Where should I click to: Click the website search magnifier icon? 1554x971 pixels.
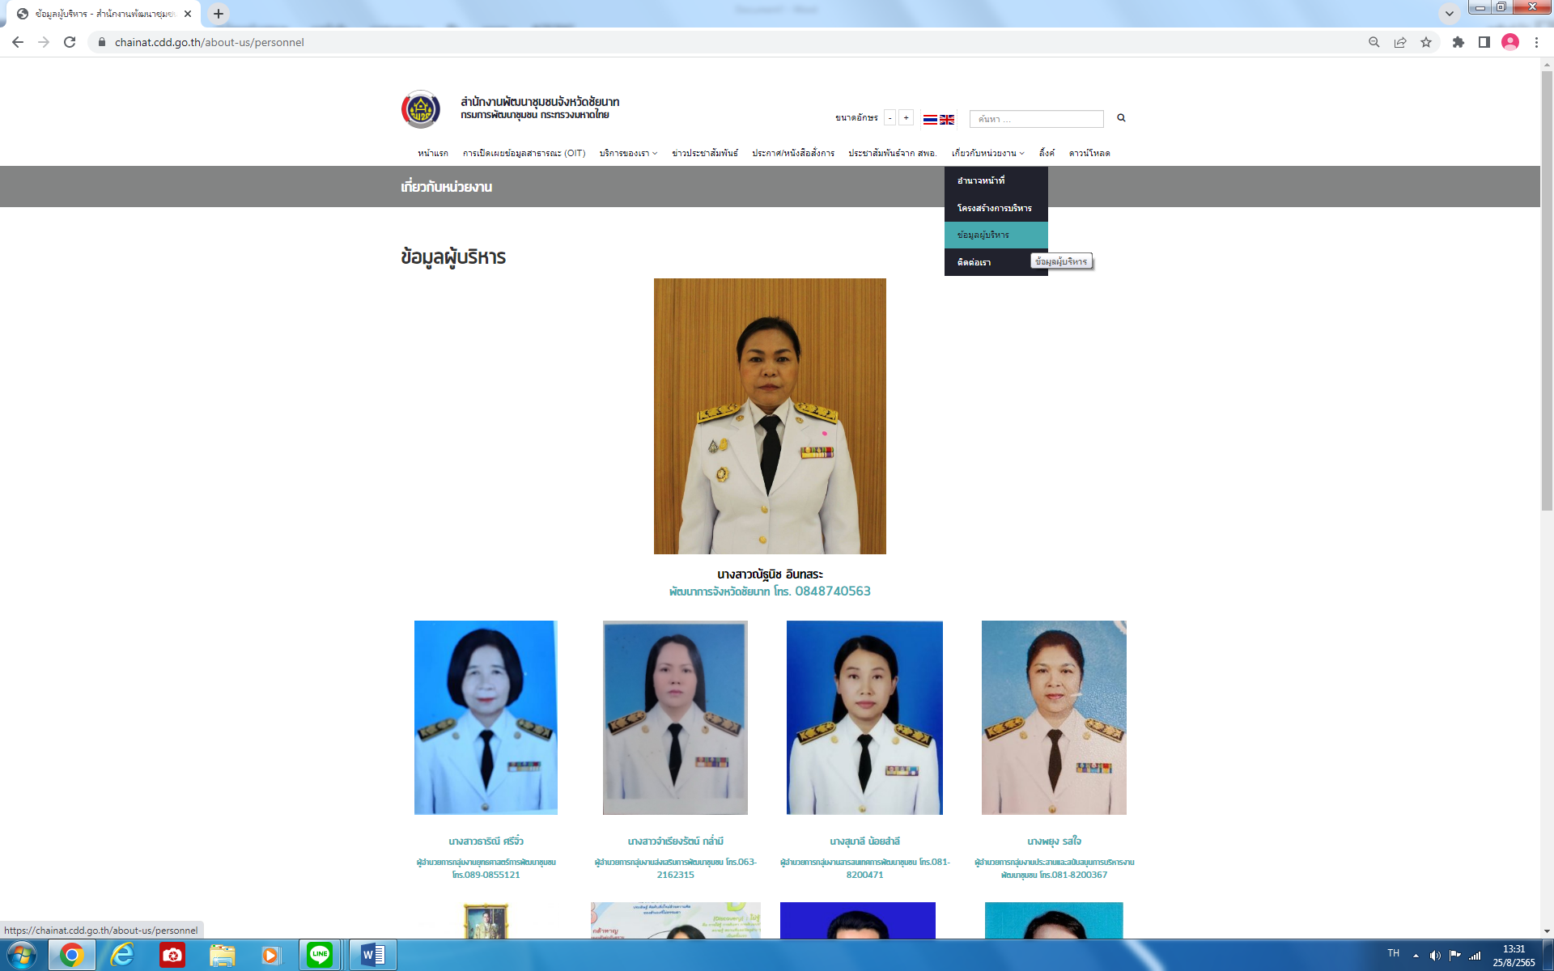pyautogui.click(x=1121, y=118)
